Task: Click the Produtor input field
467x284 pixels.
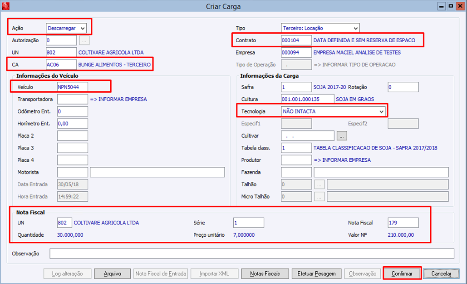Action: pyautogui.click(x=296, y=160)
